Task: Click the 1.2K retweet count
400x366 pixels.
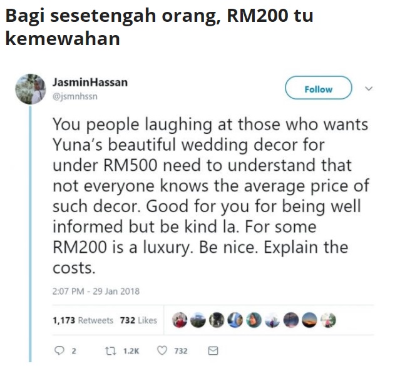Action: pyautogui.click(x=131, y=351)
